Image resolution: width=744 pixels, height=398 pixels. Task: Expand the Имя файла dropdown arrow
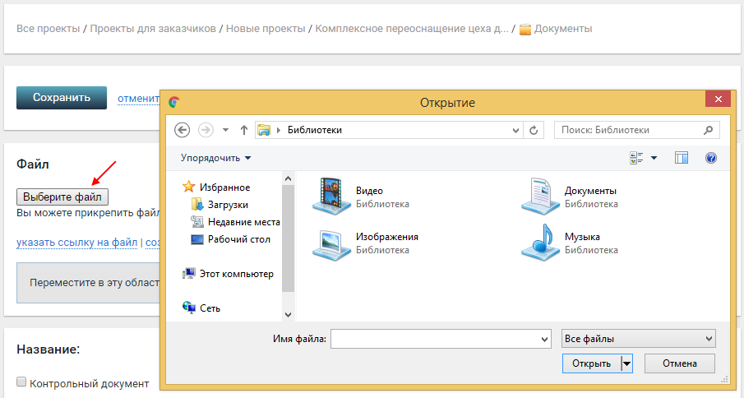click(x=545, y=339)
